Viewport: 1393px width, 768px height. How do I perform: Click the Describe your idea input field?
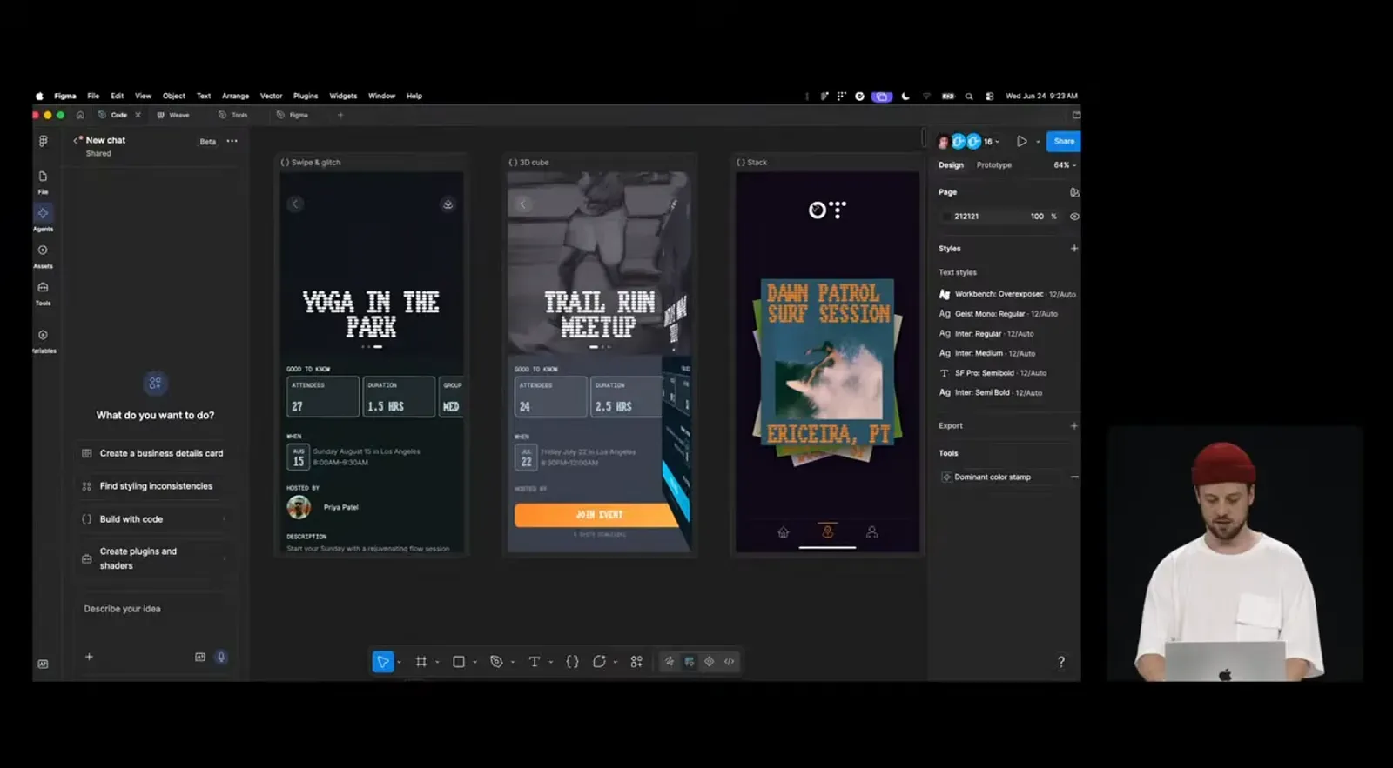coord(154,609)
